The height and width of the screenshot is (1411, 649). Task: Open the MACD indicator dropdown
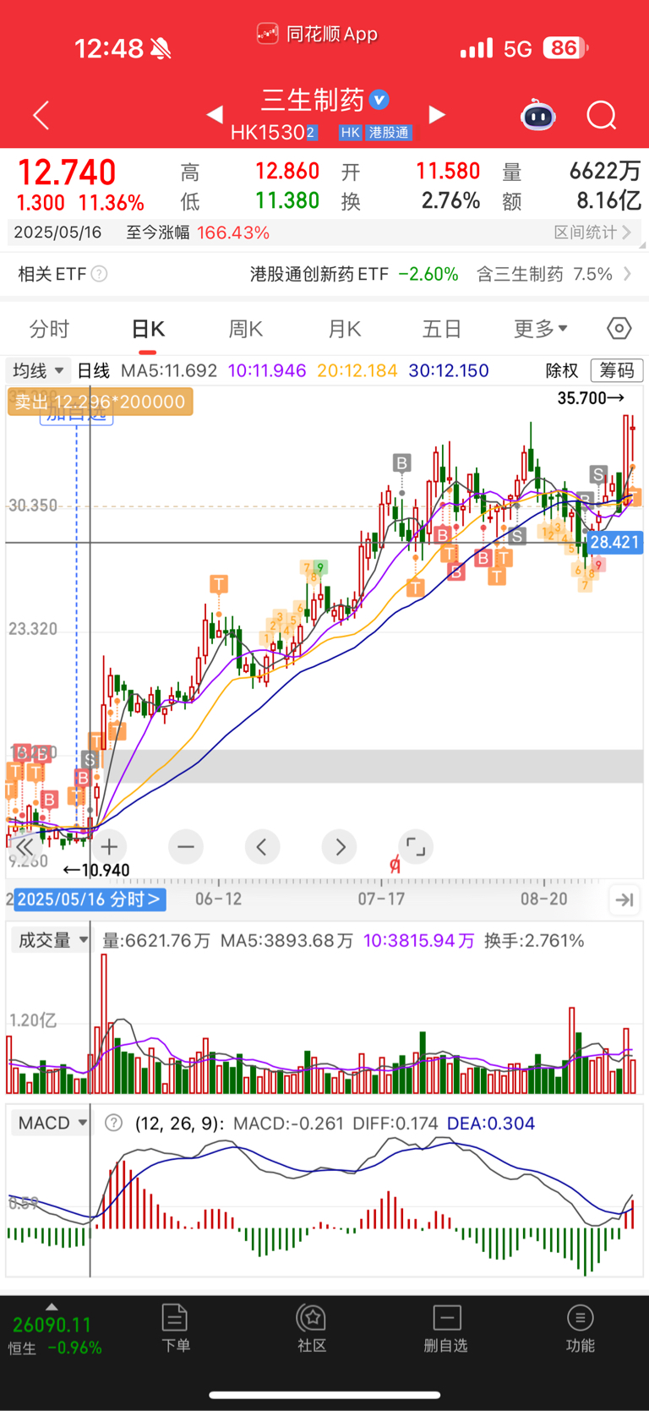(x=51, y=1123)
